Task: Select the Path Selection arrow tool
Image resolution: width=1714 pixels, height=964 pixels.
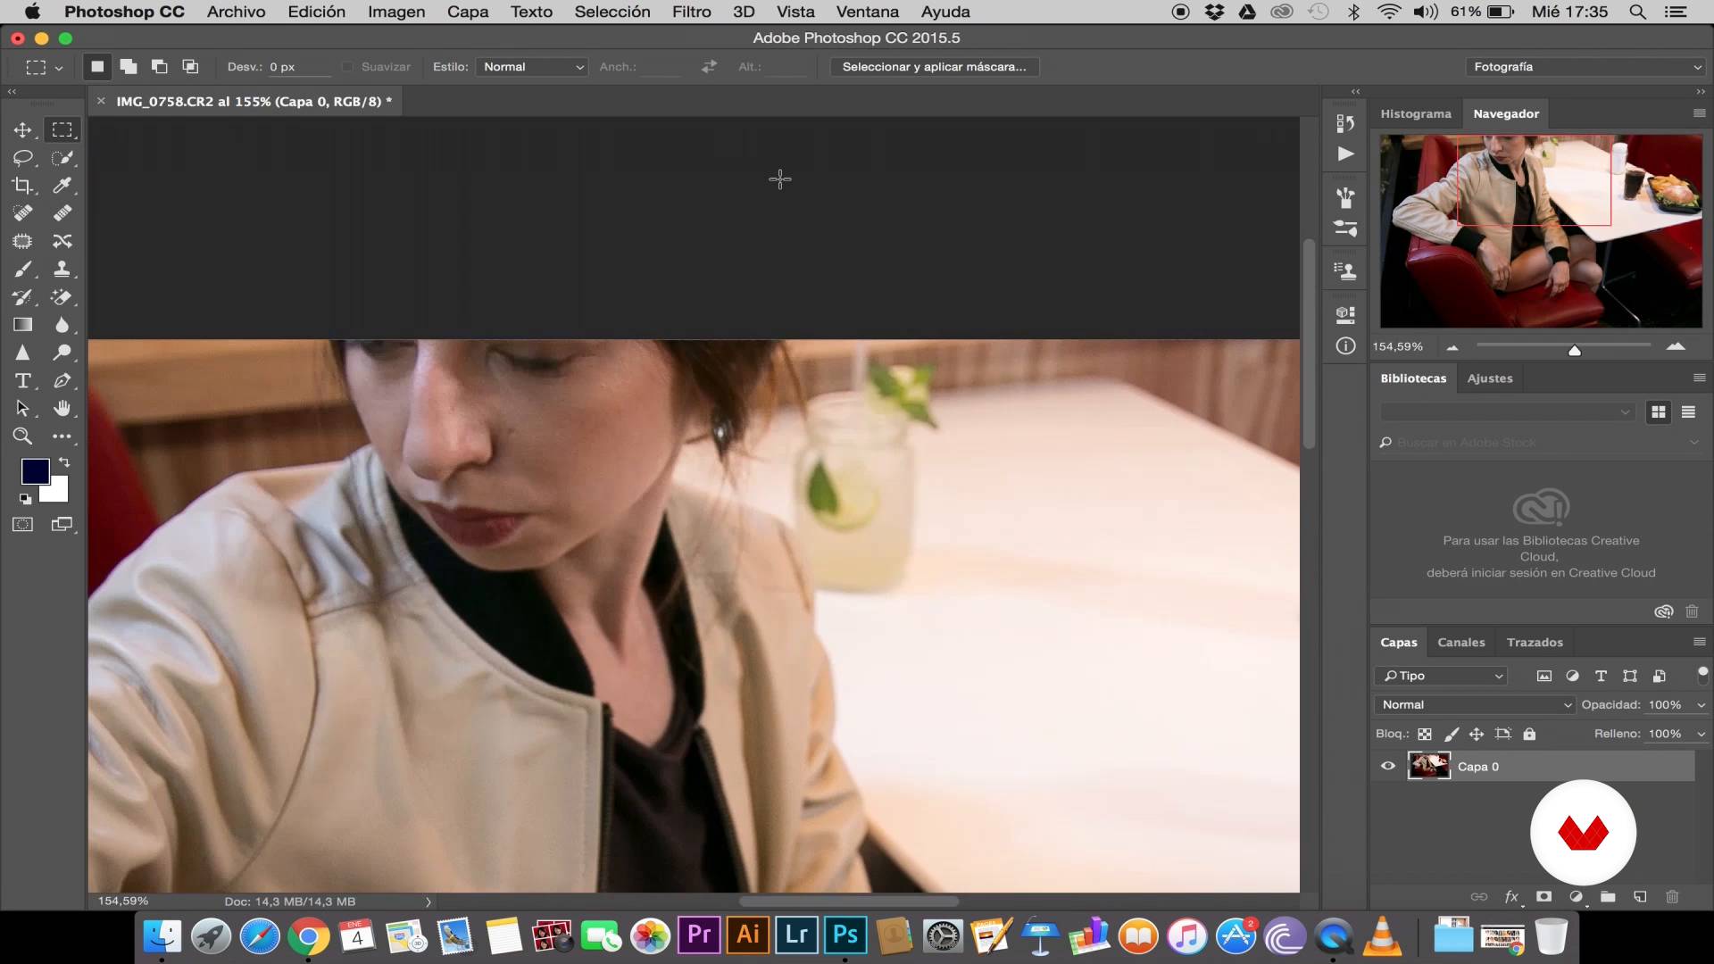Action: tap(22, 409)
